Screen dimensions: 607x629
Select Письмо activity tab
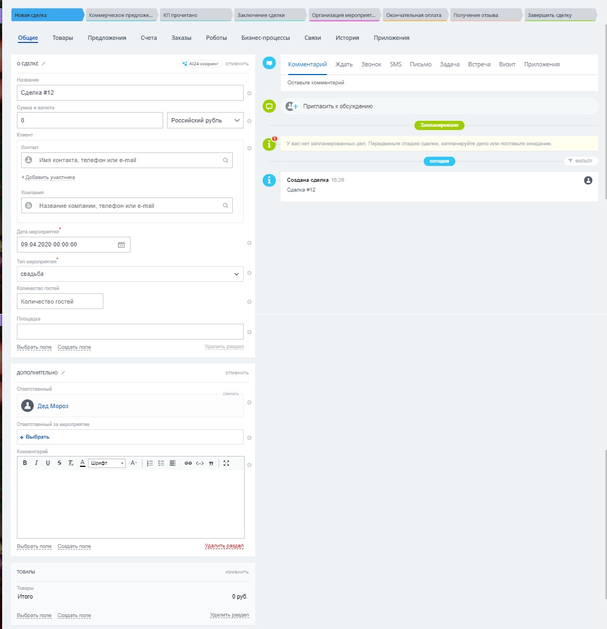point(420,64)
